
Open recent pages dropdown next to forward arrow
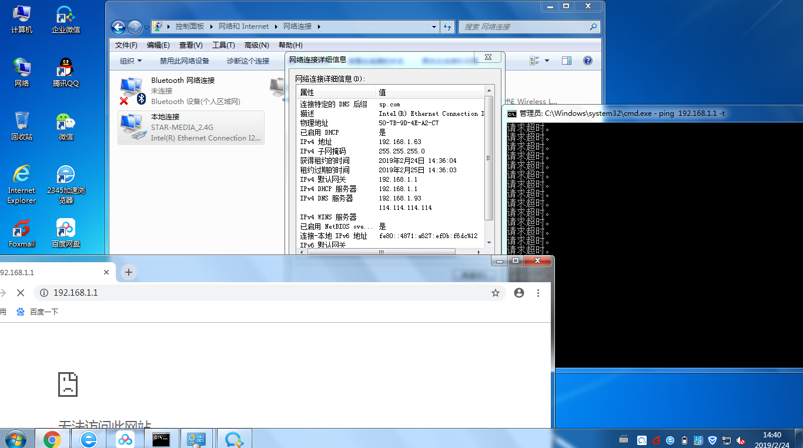pyautogui.click(x=146, y=27)
